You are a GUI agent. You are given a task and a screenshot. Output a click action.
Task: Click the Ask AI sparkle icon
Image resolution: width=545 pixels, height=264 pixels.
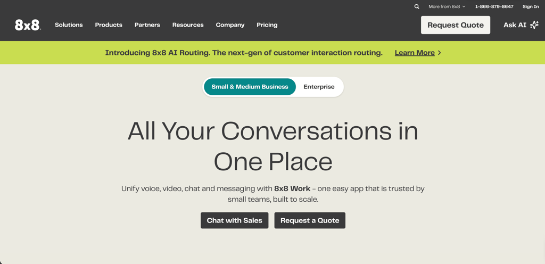tap(534, 25)
